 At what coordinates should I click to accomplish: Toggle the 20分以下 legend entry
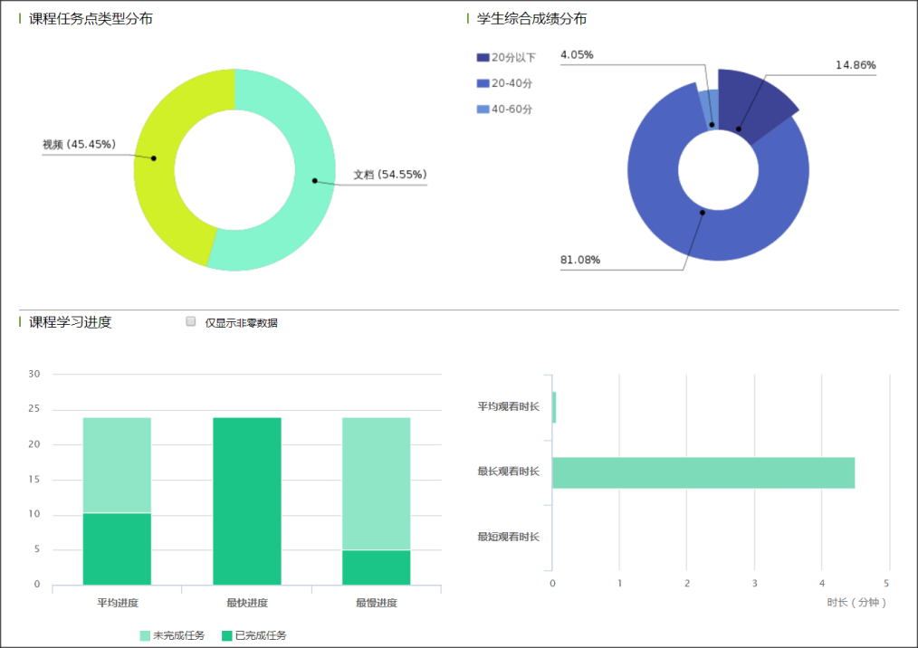(506, 57)
